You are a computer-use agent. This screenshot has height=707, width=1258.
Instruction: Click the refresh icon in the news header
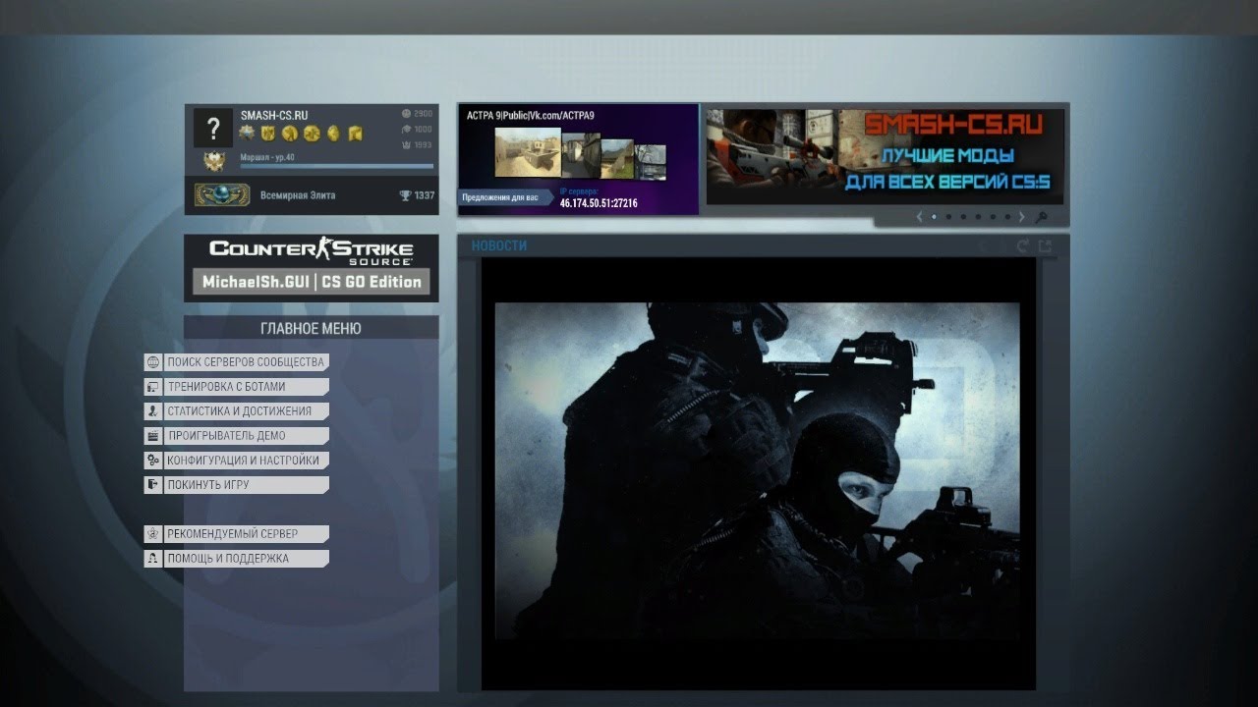point(1023,245)
